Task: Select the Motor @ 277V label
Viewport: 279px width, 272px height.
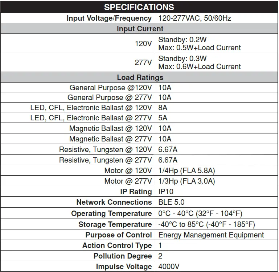Action: pyautogui.click(x=128, y=181)
